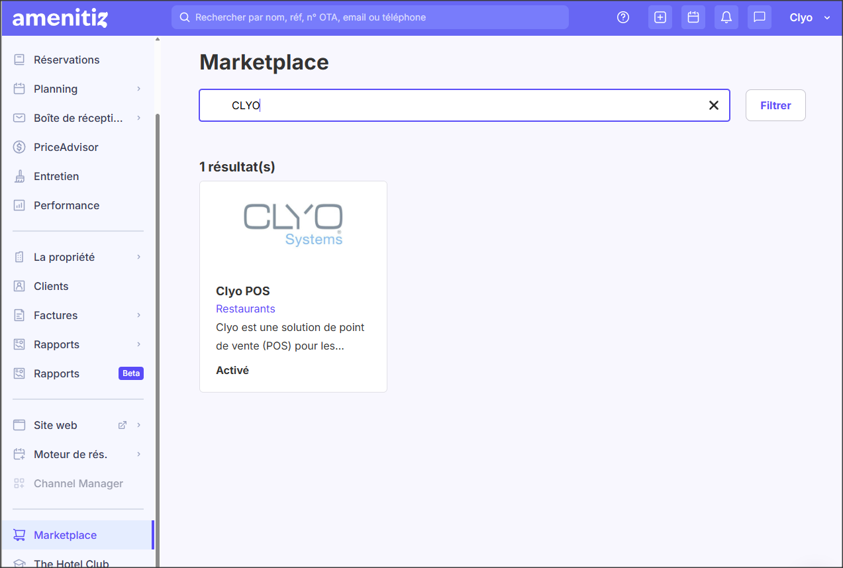Expand the Boîte de réception chevron

coord(139,118)
